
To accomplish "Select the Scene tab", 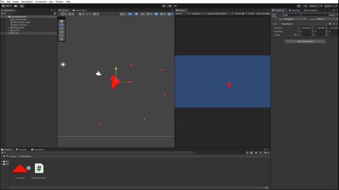I will click(64, 11).
